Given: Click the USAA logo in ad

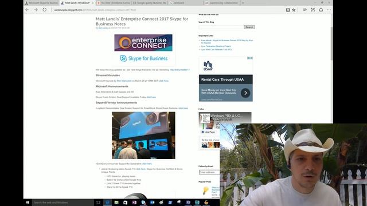Looking at the screenshot, I should [208, 66].
